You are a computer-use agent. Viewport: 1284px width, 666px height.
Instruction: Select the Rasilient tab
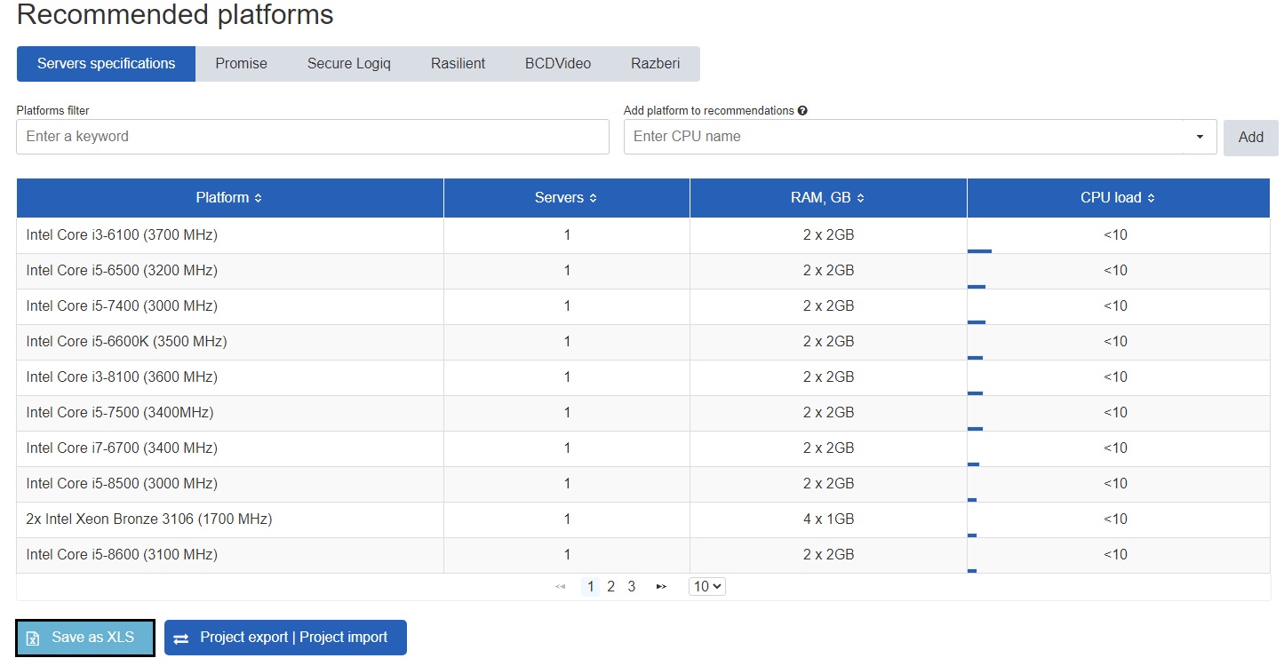[x=458, y=64]
